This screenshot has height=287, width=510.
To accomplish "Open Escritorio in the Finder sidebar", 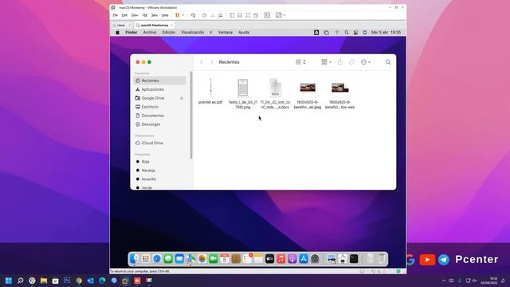I will coord(159,107).
